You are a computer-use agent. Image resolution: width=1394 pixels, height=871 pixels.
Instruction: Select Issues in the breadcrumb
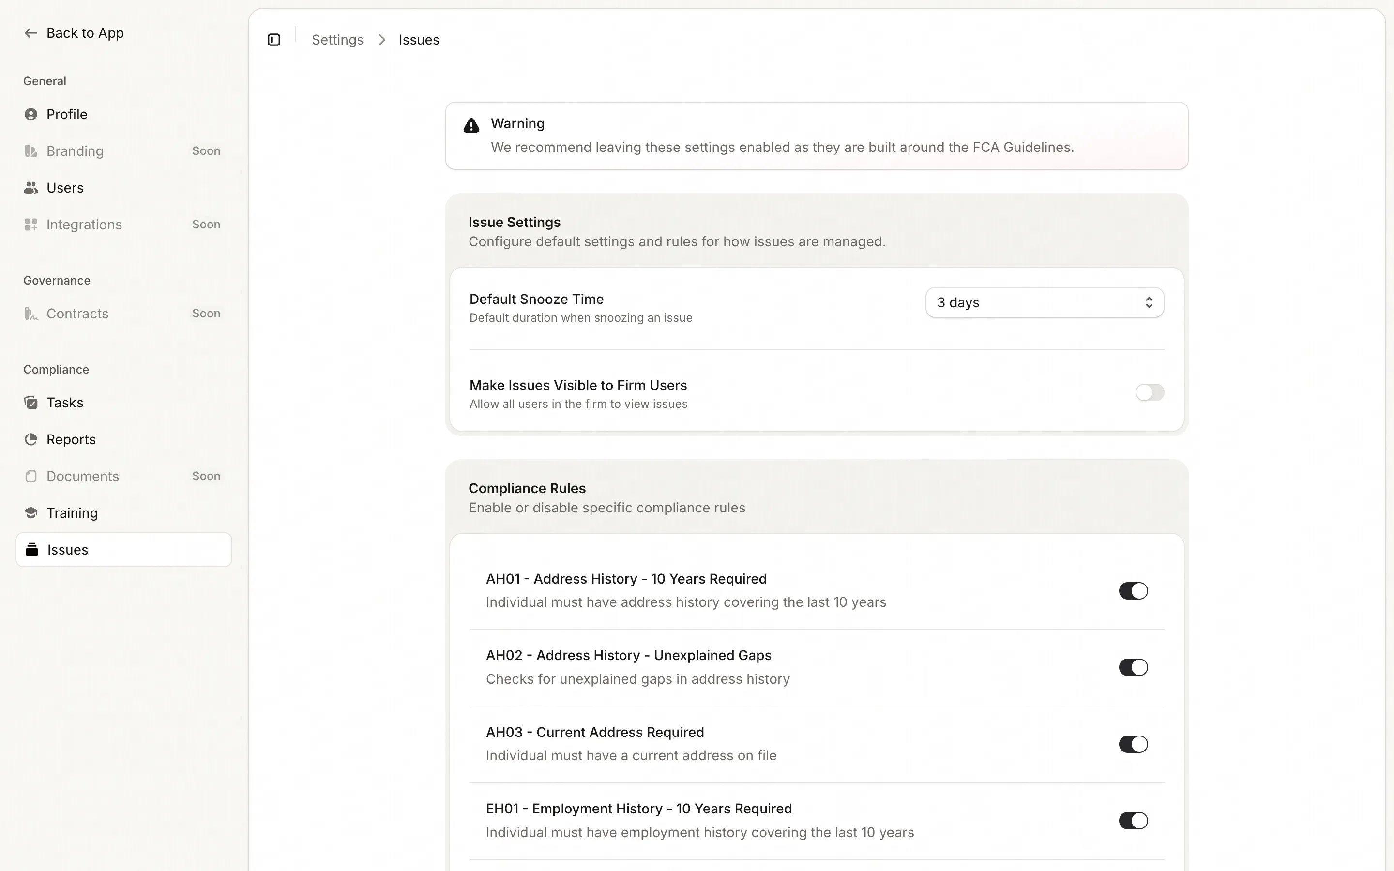tap(418, 39)
